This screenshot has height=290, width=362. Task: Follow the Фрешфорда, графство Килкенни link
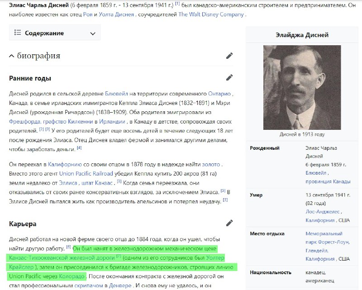click(x=51, y=121)
